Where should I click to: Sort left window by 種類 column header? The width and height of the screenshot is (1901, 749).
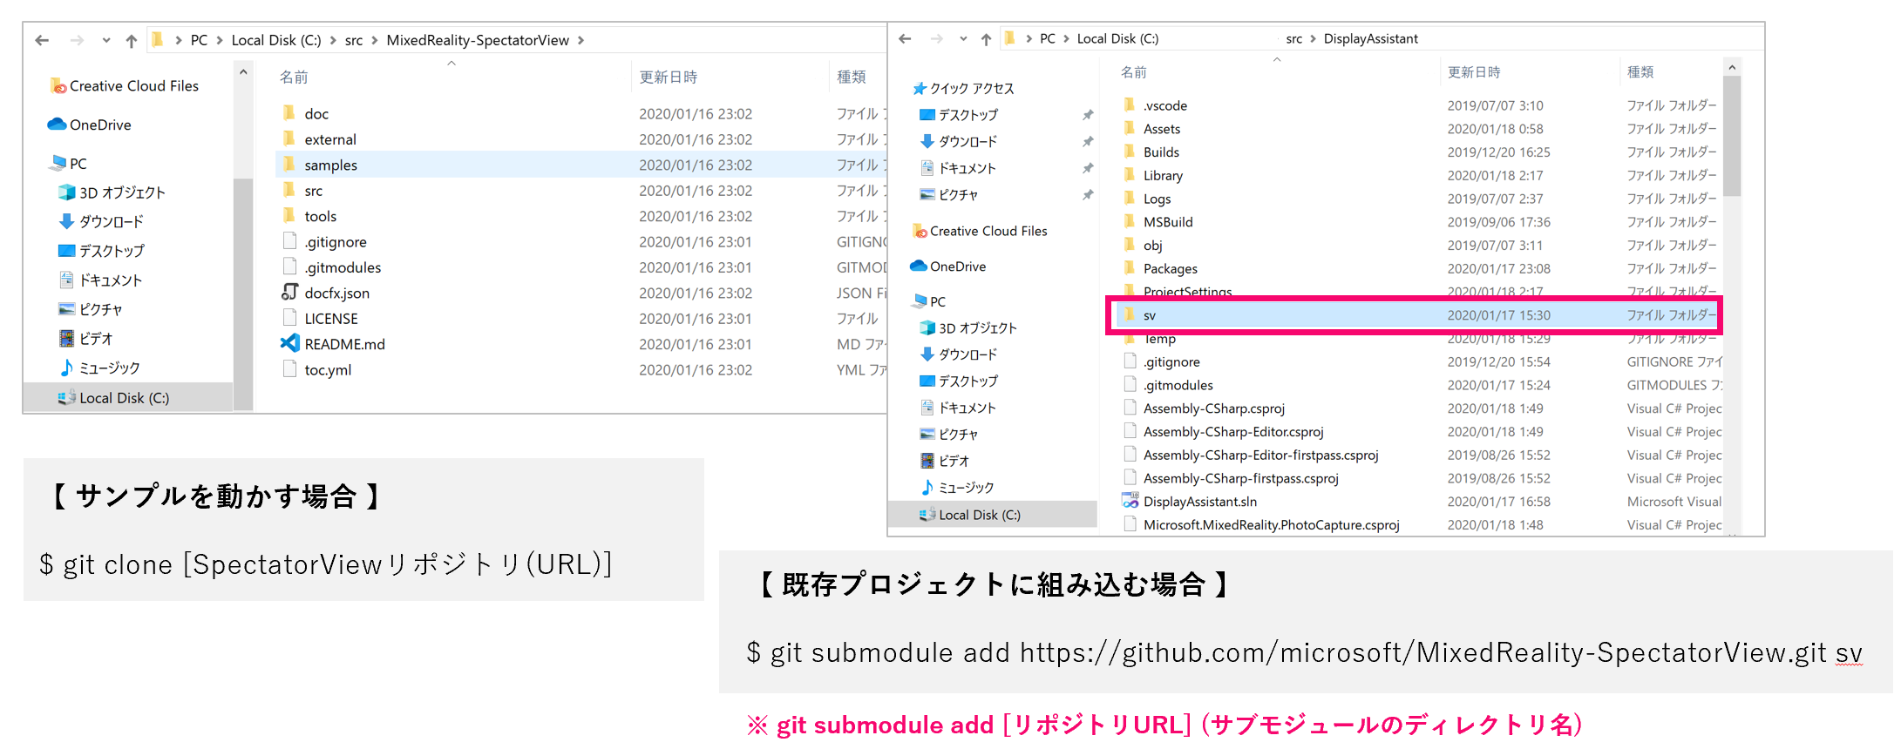tap(852, 77)
